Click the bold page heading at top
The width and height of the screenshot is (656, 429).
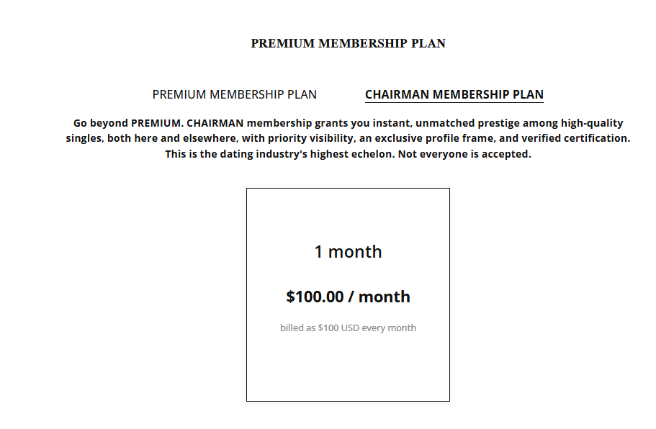348,43
